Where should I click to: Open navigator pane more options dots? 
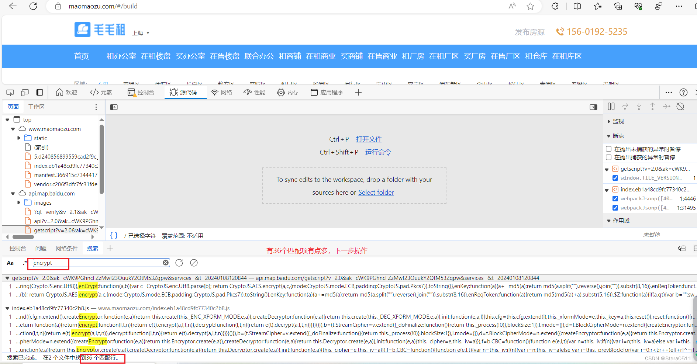click(x=96, y=107)
